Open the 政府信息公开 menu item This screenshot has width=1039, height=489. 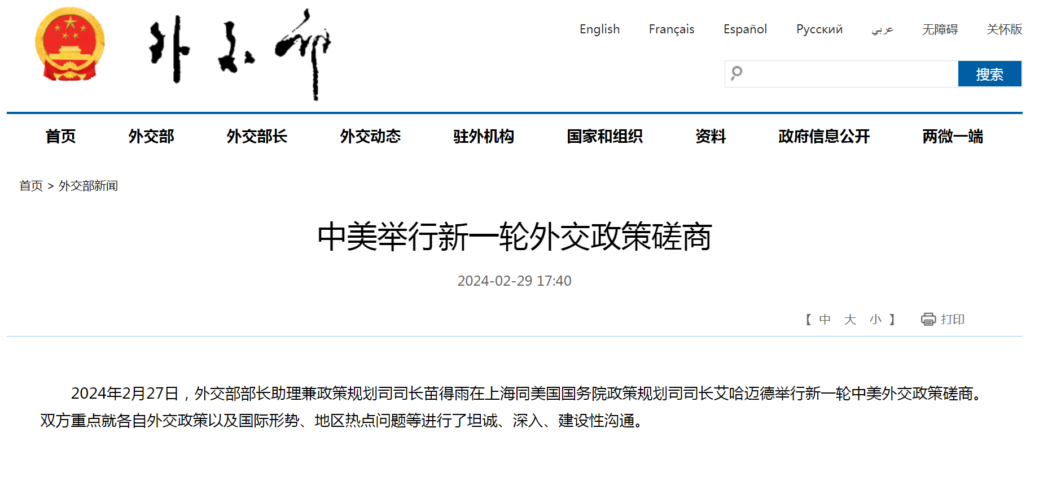823,137
